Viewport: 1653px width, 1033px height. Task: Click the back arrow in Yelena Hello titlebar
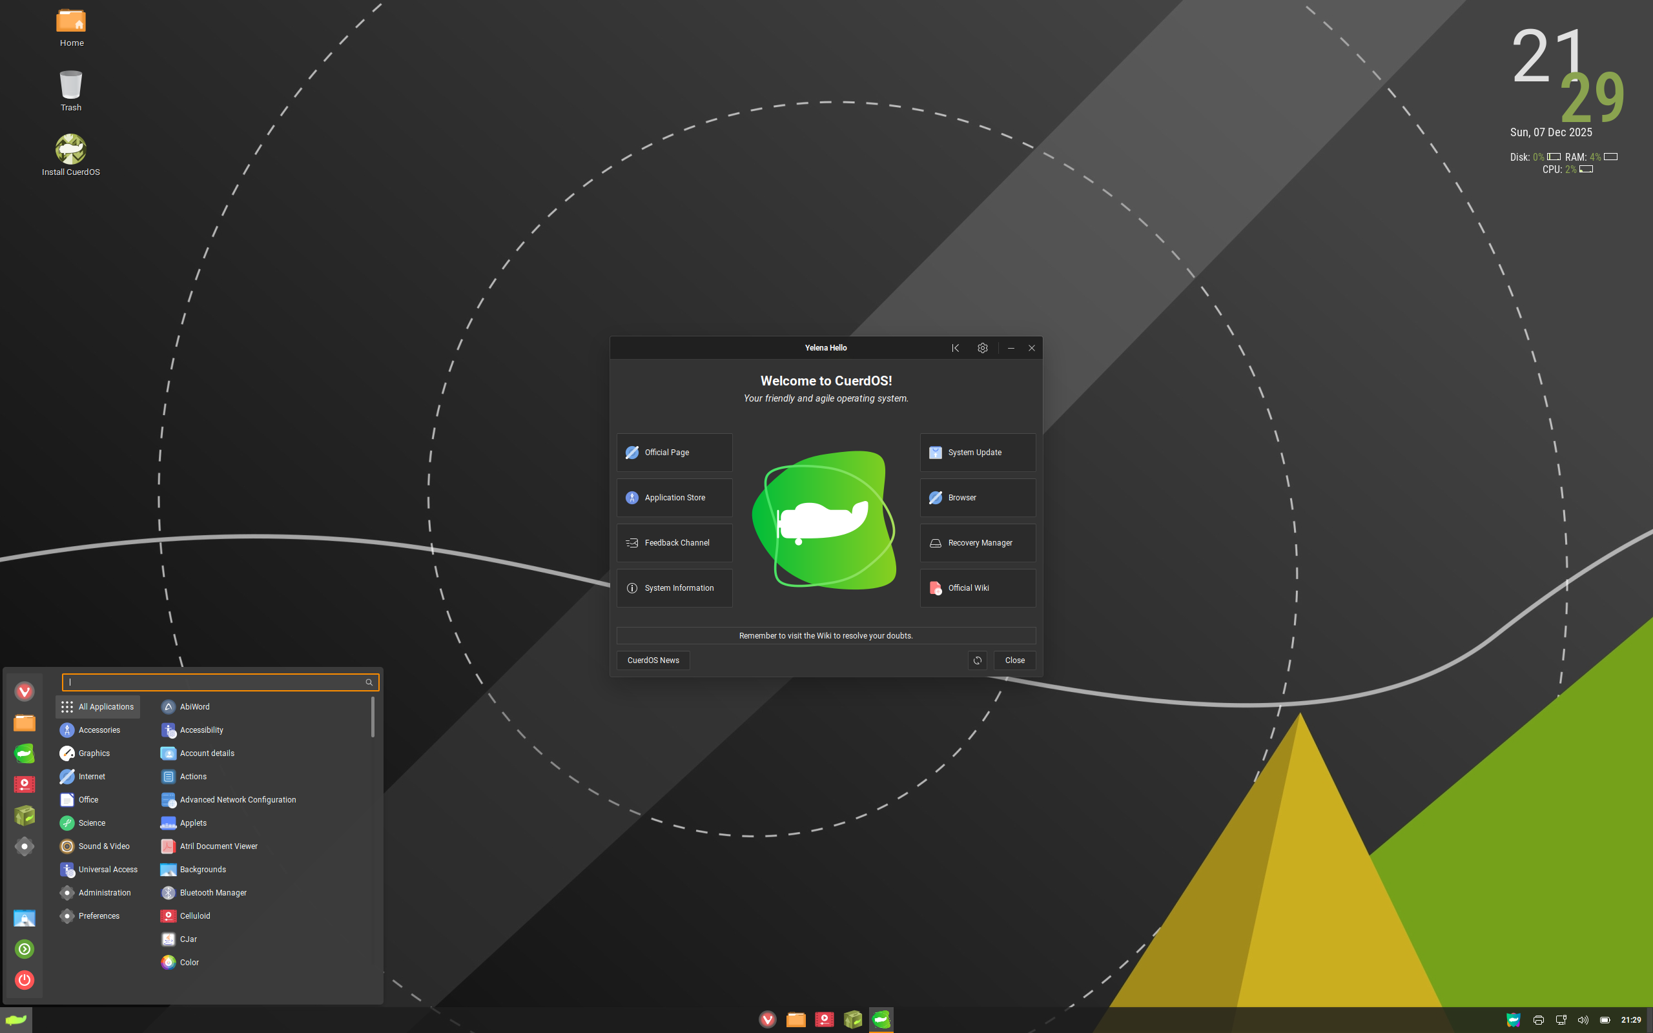point(956,348)
